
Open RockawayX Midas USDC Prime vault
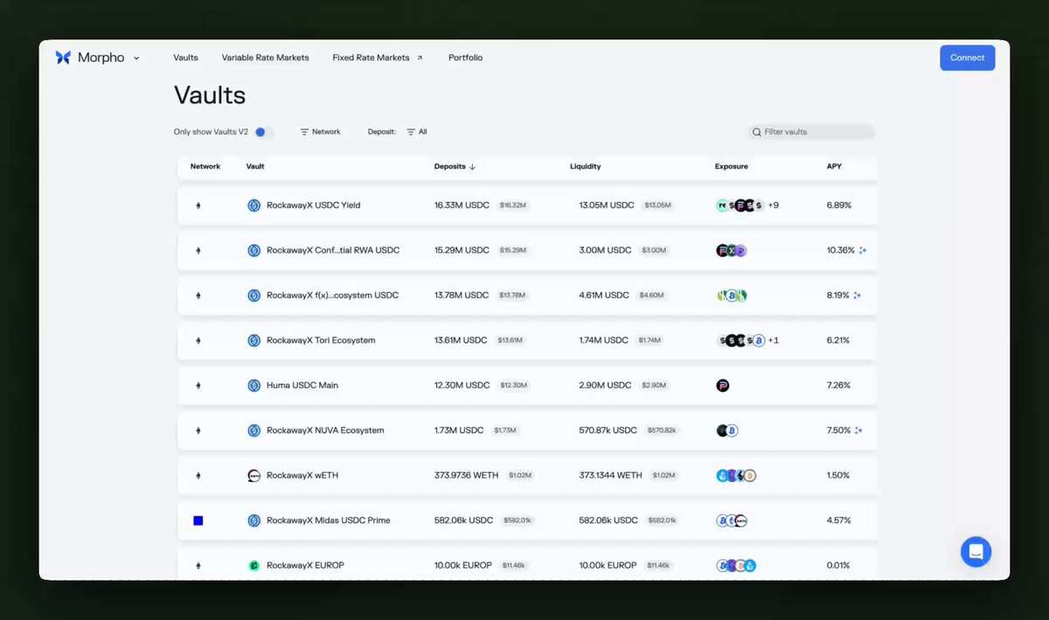tap(329, 520)
